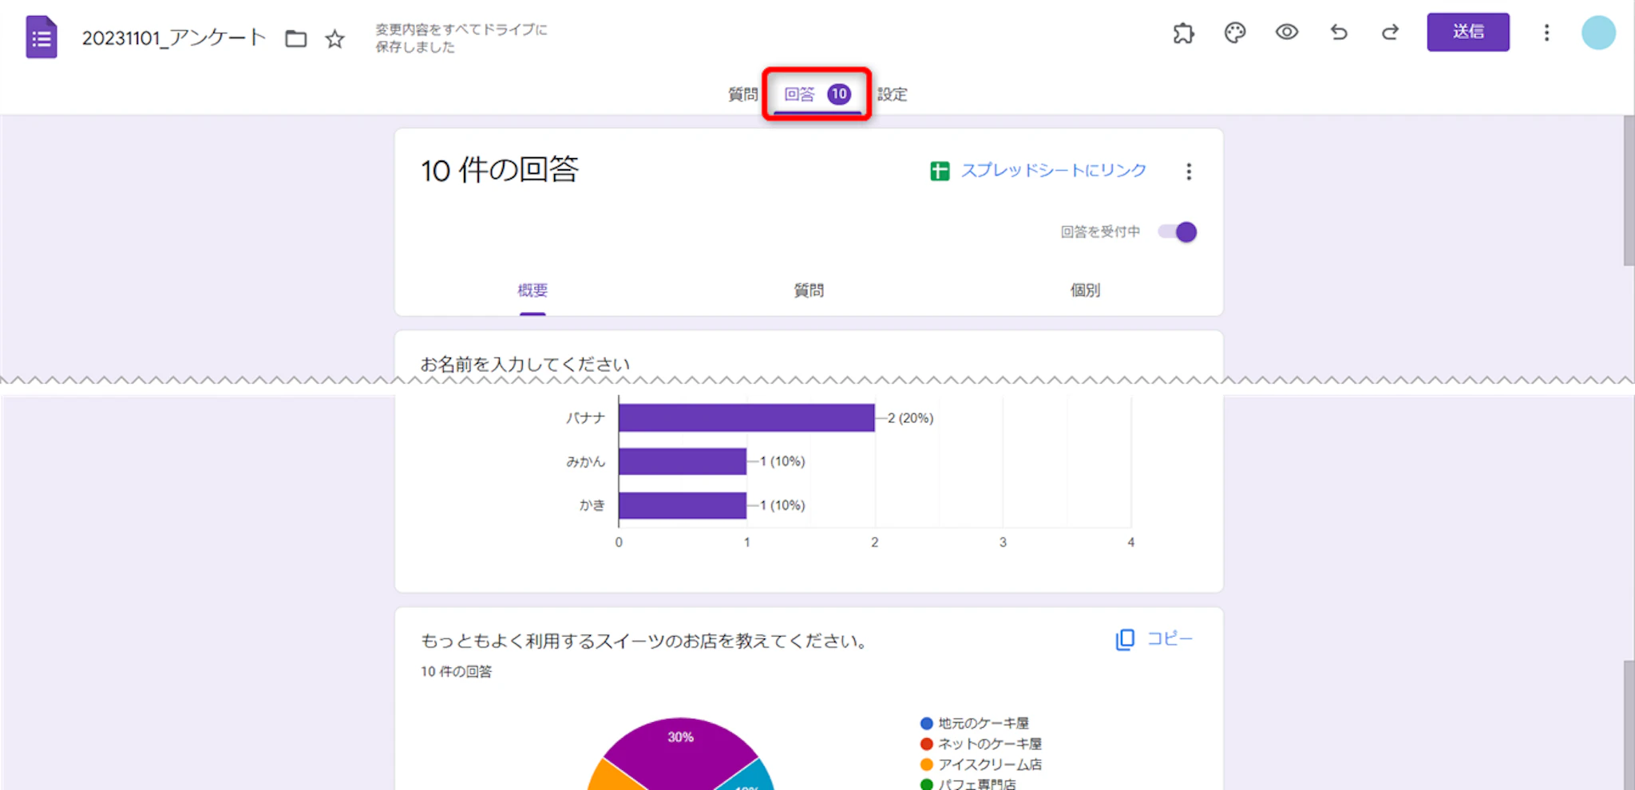Switch to the 質問 top tab
The image size is (1635, 790).
coord(742,94)
